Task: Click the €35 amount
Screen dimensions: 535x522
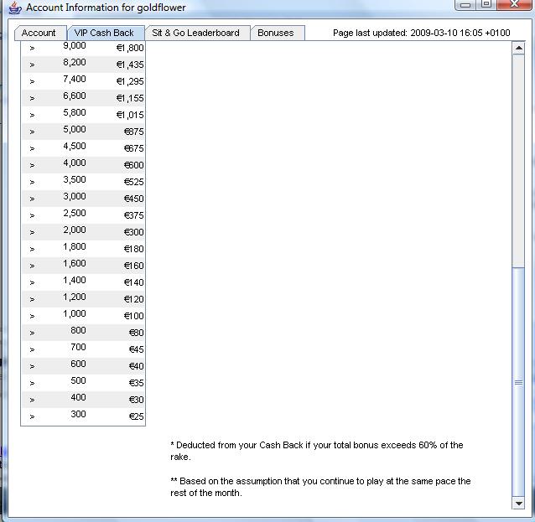Action: pyautogui.click(x=136, y=383)
